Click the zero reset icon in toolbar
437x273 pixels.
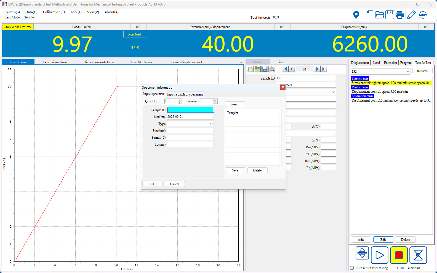pyautogui.click(x=423, y=15)
